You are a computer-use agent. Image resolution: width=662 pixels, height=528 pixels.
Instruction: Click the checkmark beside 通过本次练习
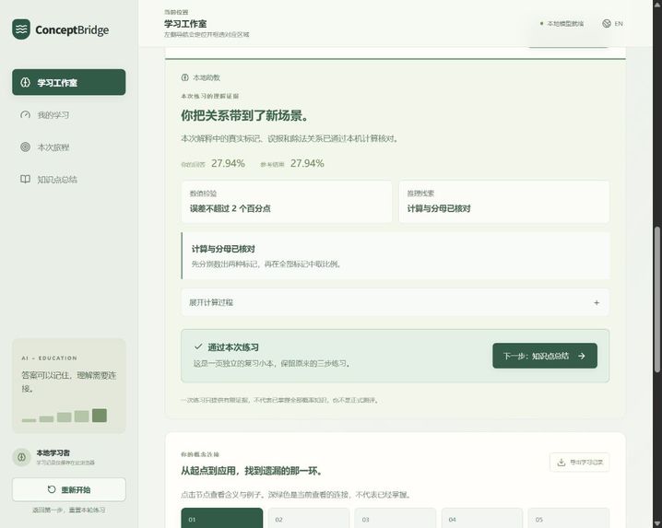(x=198, y=346)
